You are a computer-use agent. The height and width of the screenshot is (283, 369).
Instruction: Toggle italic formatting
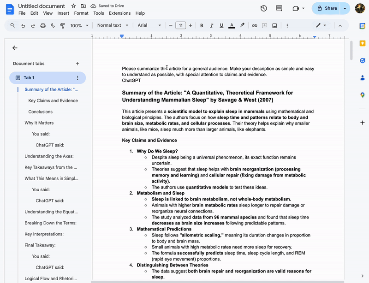pos(212,26)
